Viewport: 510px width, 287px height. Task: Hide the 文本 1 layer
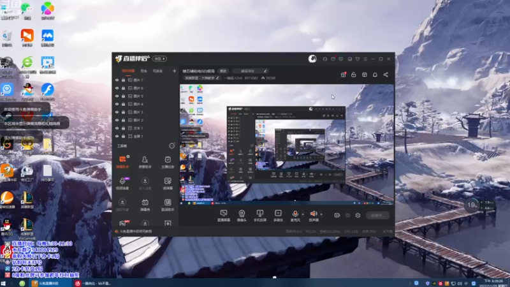pos(117,128)
